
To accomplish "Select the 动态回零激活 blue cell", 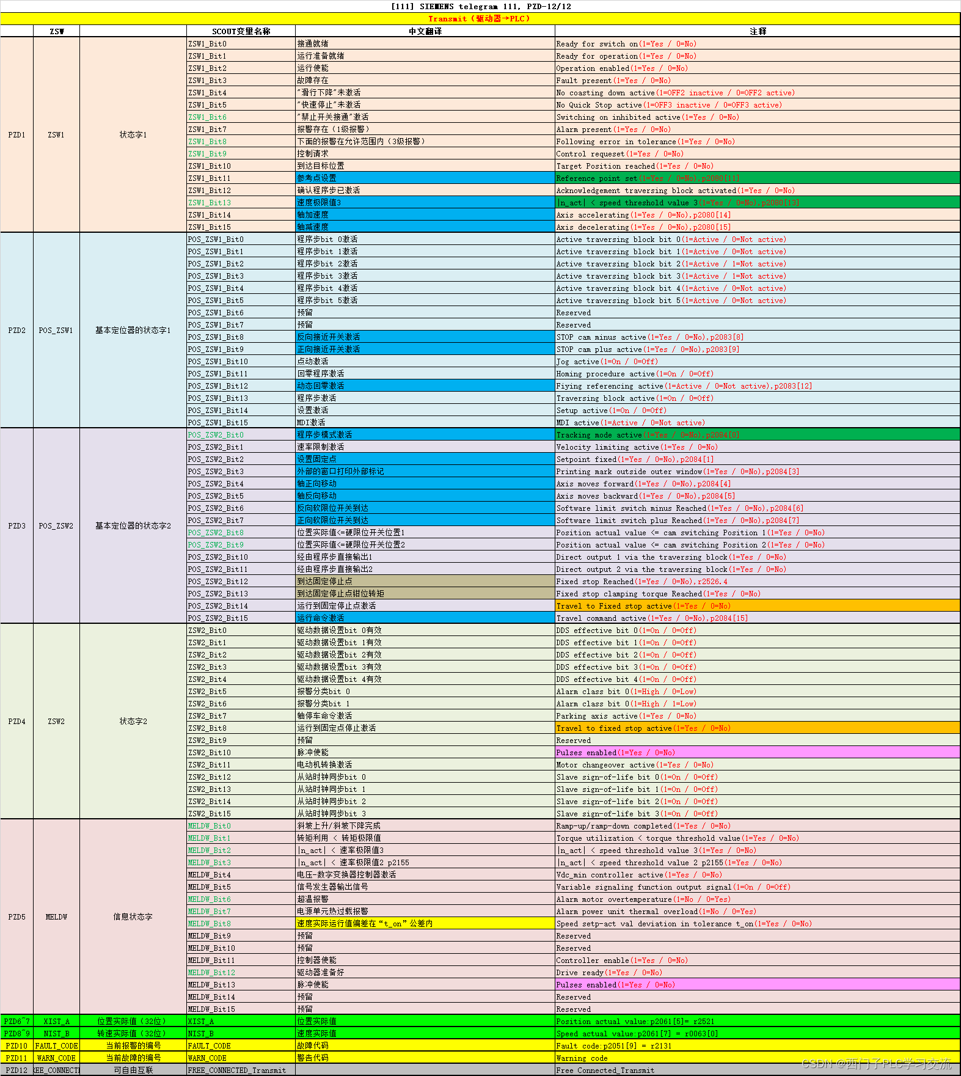I will point(425,386).
